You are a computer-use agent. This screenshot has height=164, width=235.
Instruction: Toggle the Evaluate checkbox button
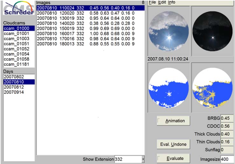[x=173, y=158]
